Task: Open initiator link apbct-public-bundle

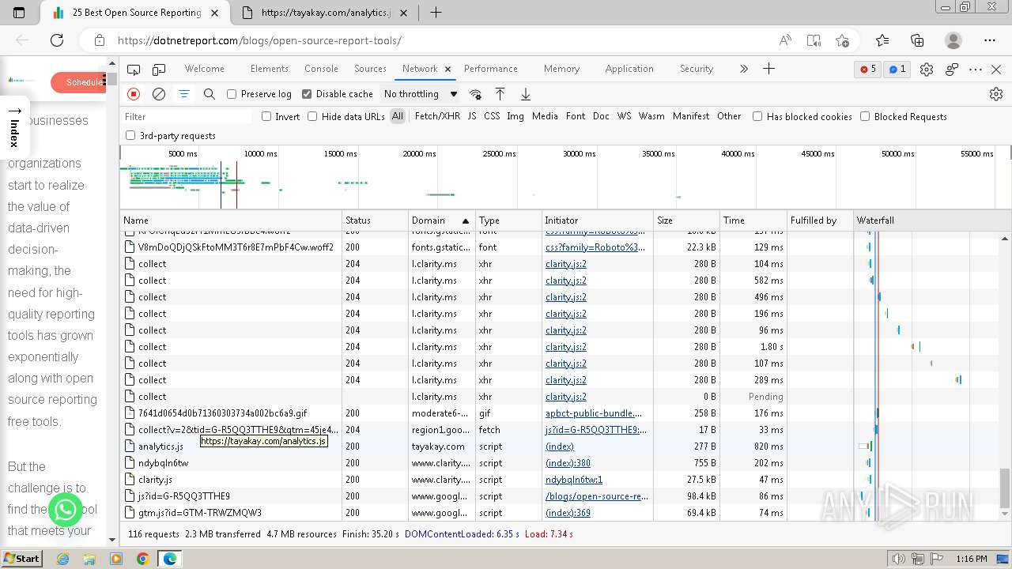Action: pos(594,413)
